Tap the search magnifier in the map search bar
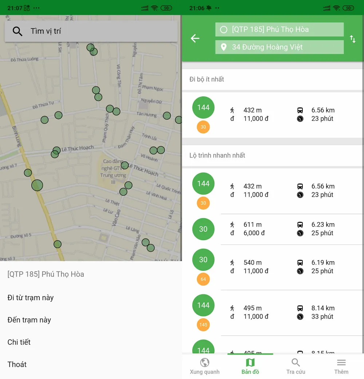 point(17,31)
